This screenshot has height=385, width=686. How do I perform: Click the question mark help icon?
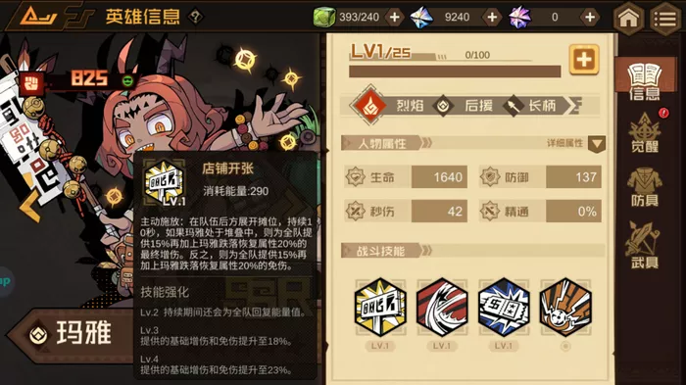[195, 17]
